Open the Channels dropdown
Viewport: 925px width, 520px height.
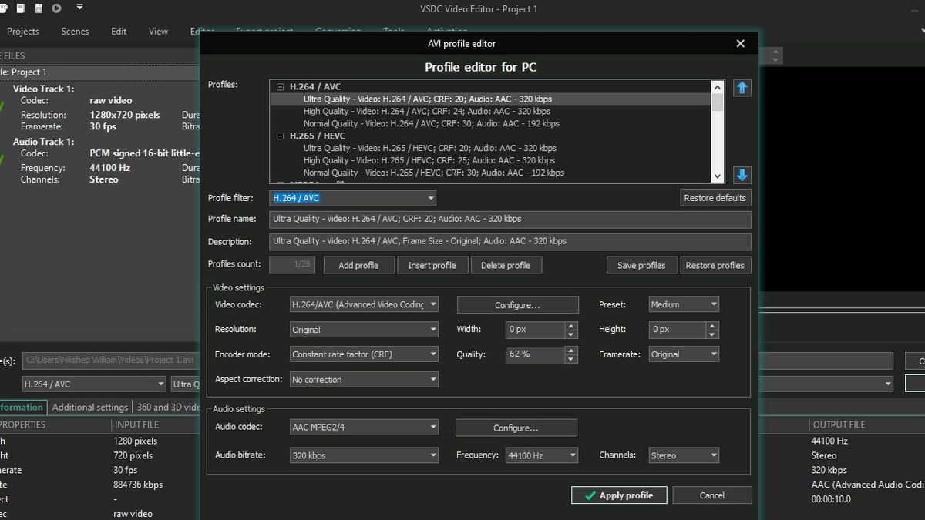(x=713, y=455)
